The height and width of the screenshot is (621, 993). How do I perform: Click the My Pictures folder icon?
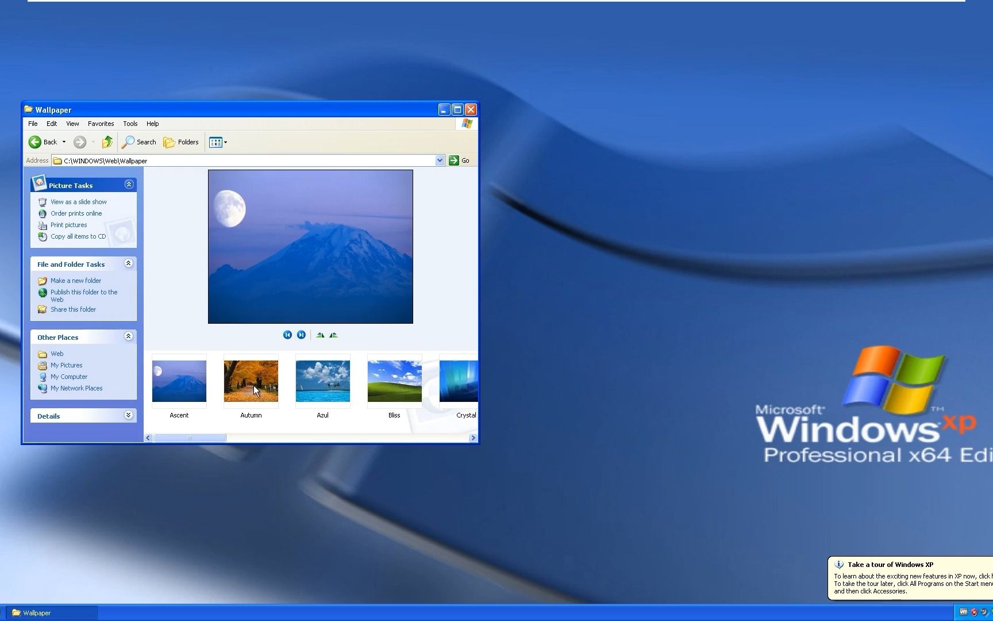(42, 365)
